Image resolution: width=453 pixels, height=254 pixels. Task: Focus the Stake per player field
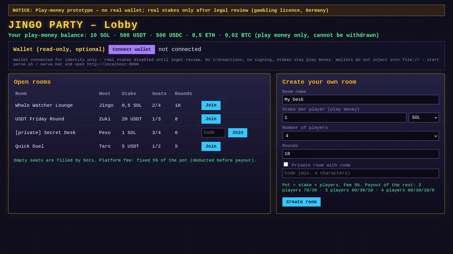point(344,117)
